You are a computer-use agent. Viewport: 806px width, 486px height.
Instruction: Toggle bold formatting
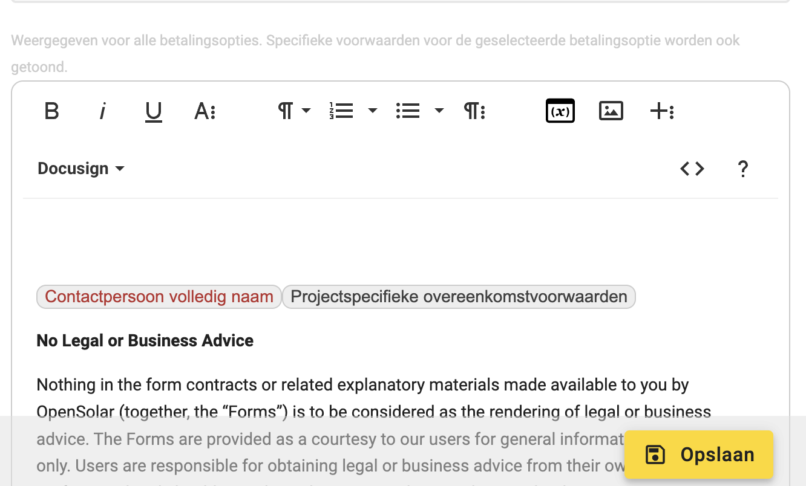click(52, 111)
